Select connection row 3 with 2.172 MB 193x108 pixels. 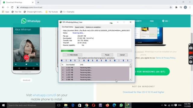click(x=95, y=72)
